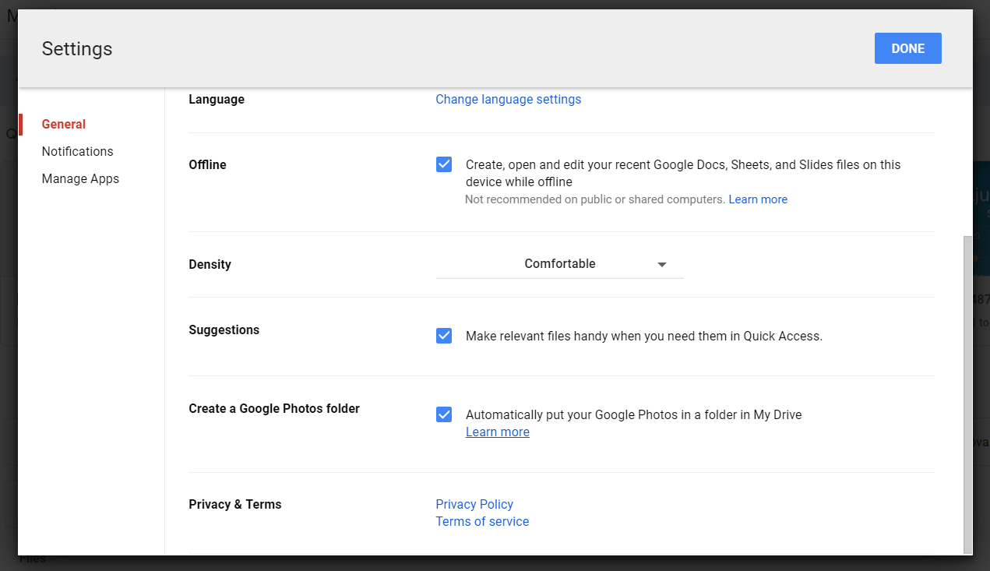Toggle the Google Photos folder checkbox

pyautogui.click(x=444, y=414)
